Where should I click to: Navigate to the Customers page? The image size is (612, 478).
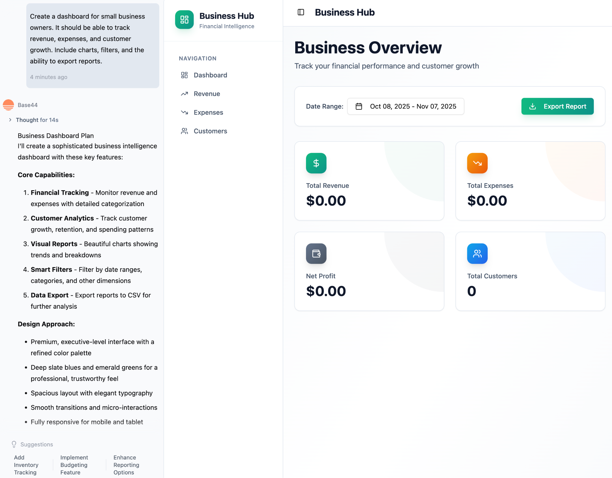210,131
